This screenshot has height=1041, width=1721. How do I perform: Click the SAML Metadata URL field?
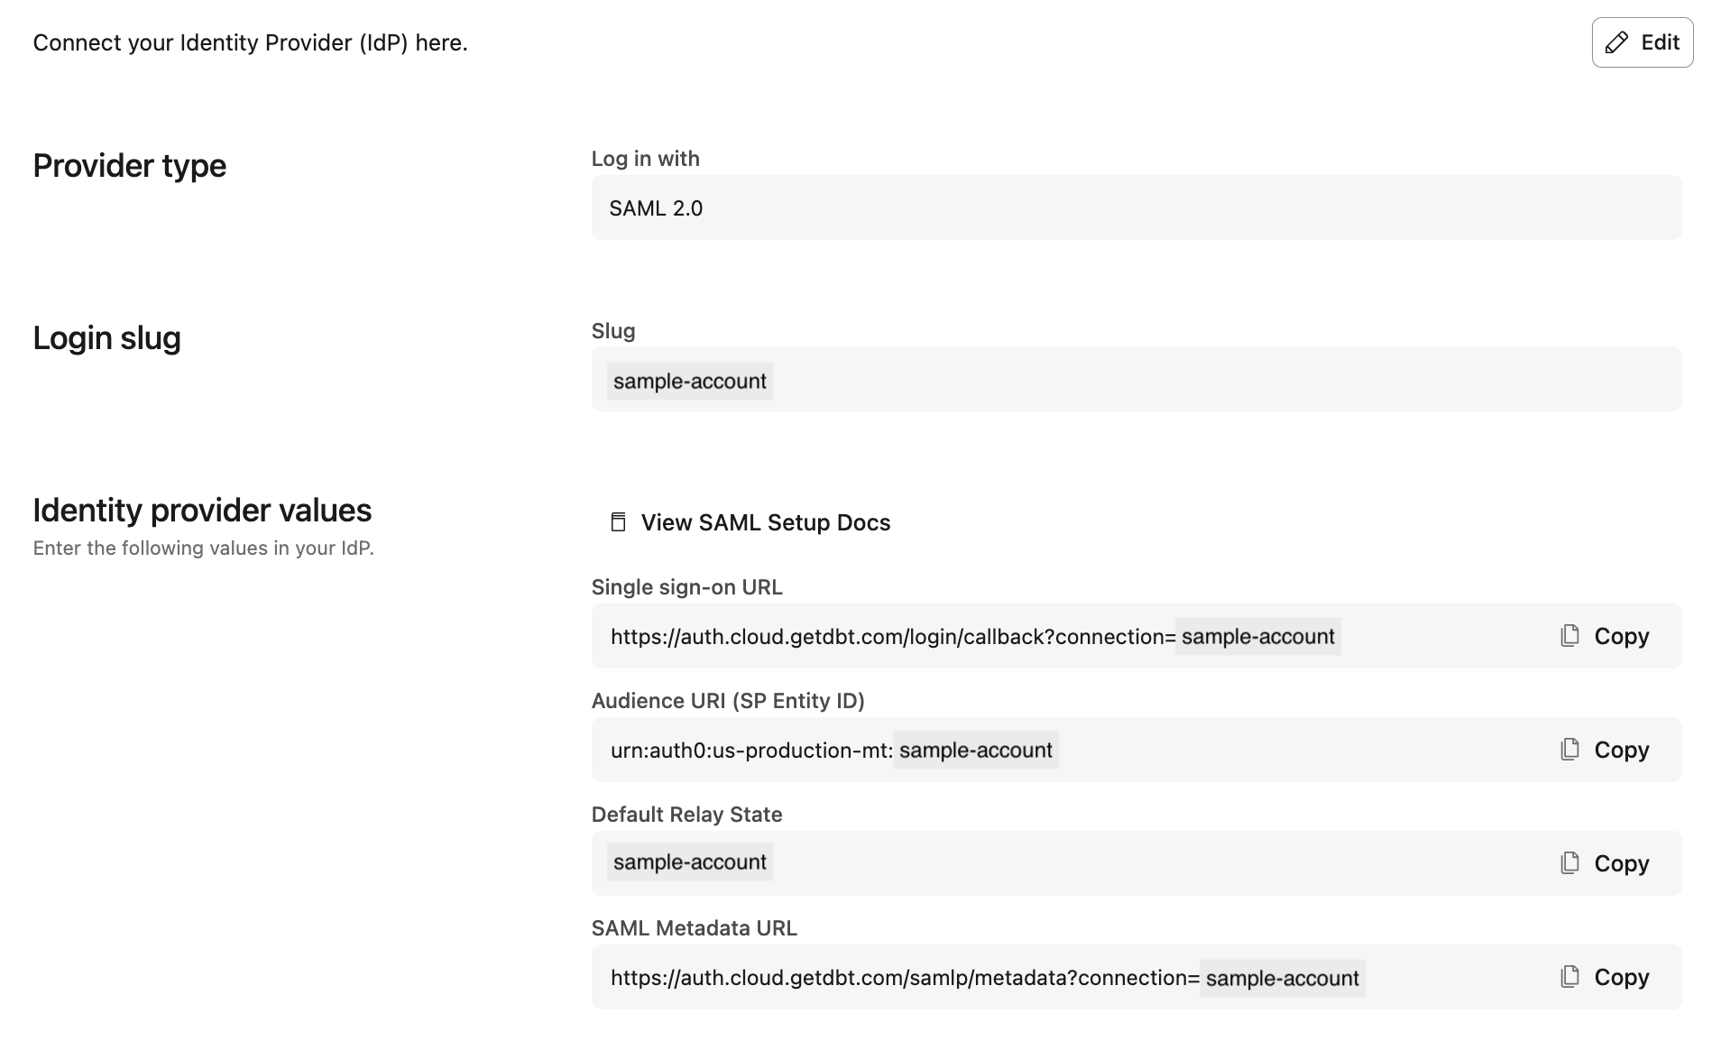992,977
